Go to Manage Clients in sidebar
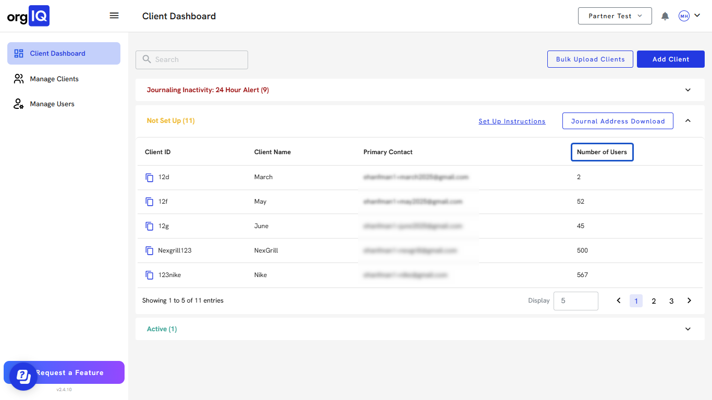 54,79
